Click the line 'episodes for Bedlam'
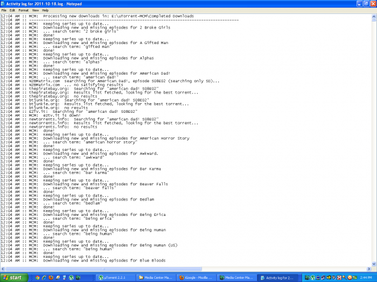This screenshot has width=377, height=282. [x=78, y=199]
